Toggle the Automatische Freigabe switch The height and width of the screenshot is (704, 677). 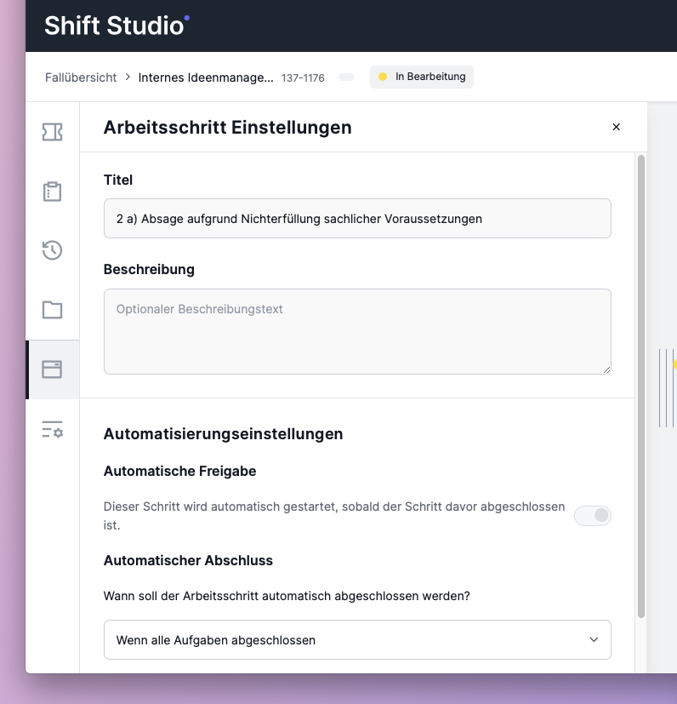click(593, 515)
